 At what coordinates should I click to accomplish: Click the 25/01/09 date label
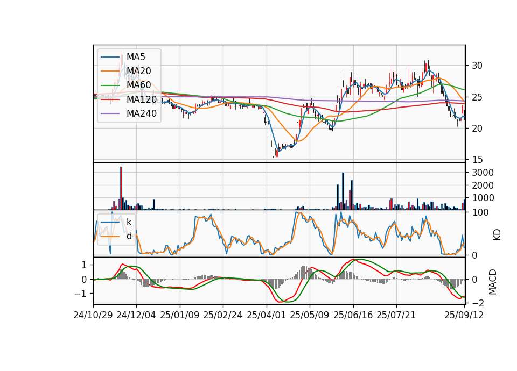click(x=180, y=315)
